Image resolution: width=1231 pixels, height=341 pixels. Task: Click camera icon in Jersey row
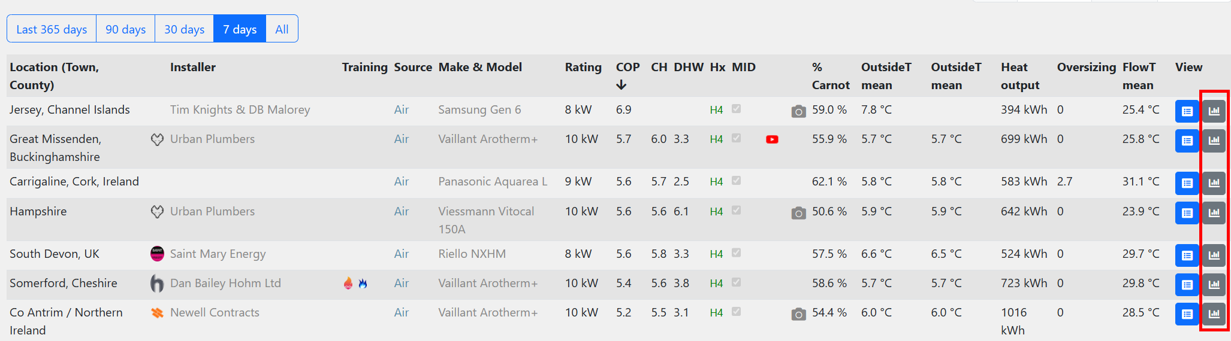tap(798, 111)
